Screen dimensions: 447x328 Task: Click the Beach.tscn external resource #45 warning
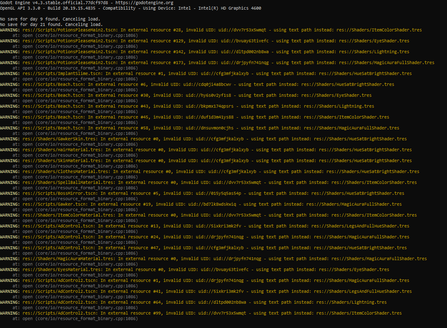[195, 117]
